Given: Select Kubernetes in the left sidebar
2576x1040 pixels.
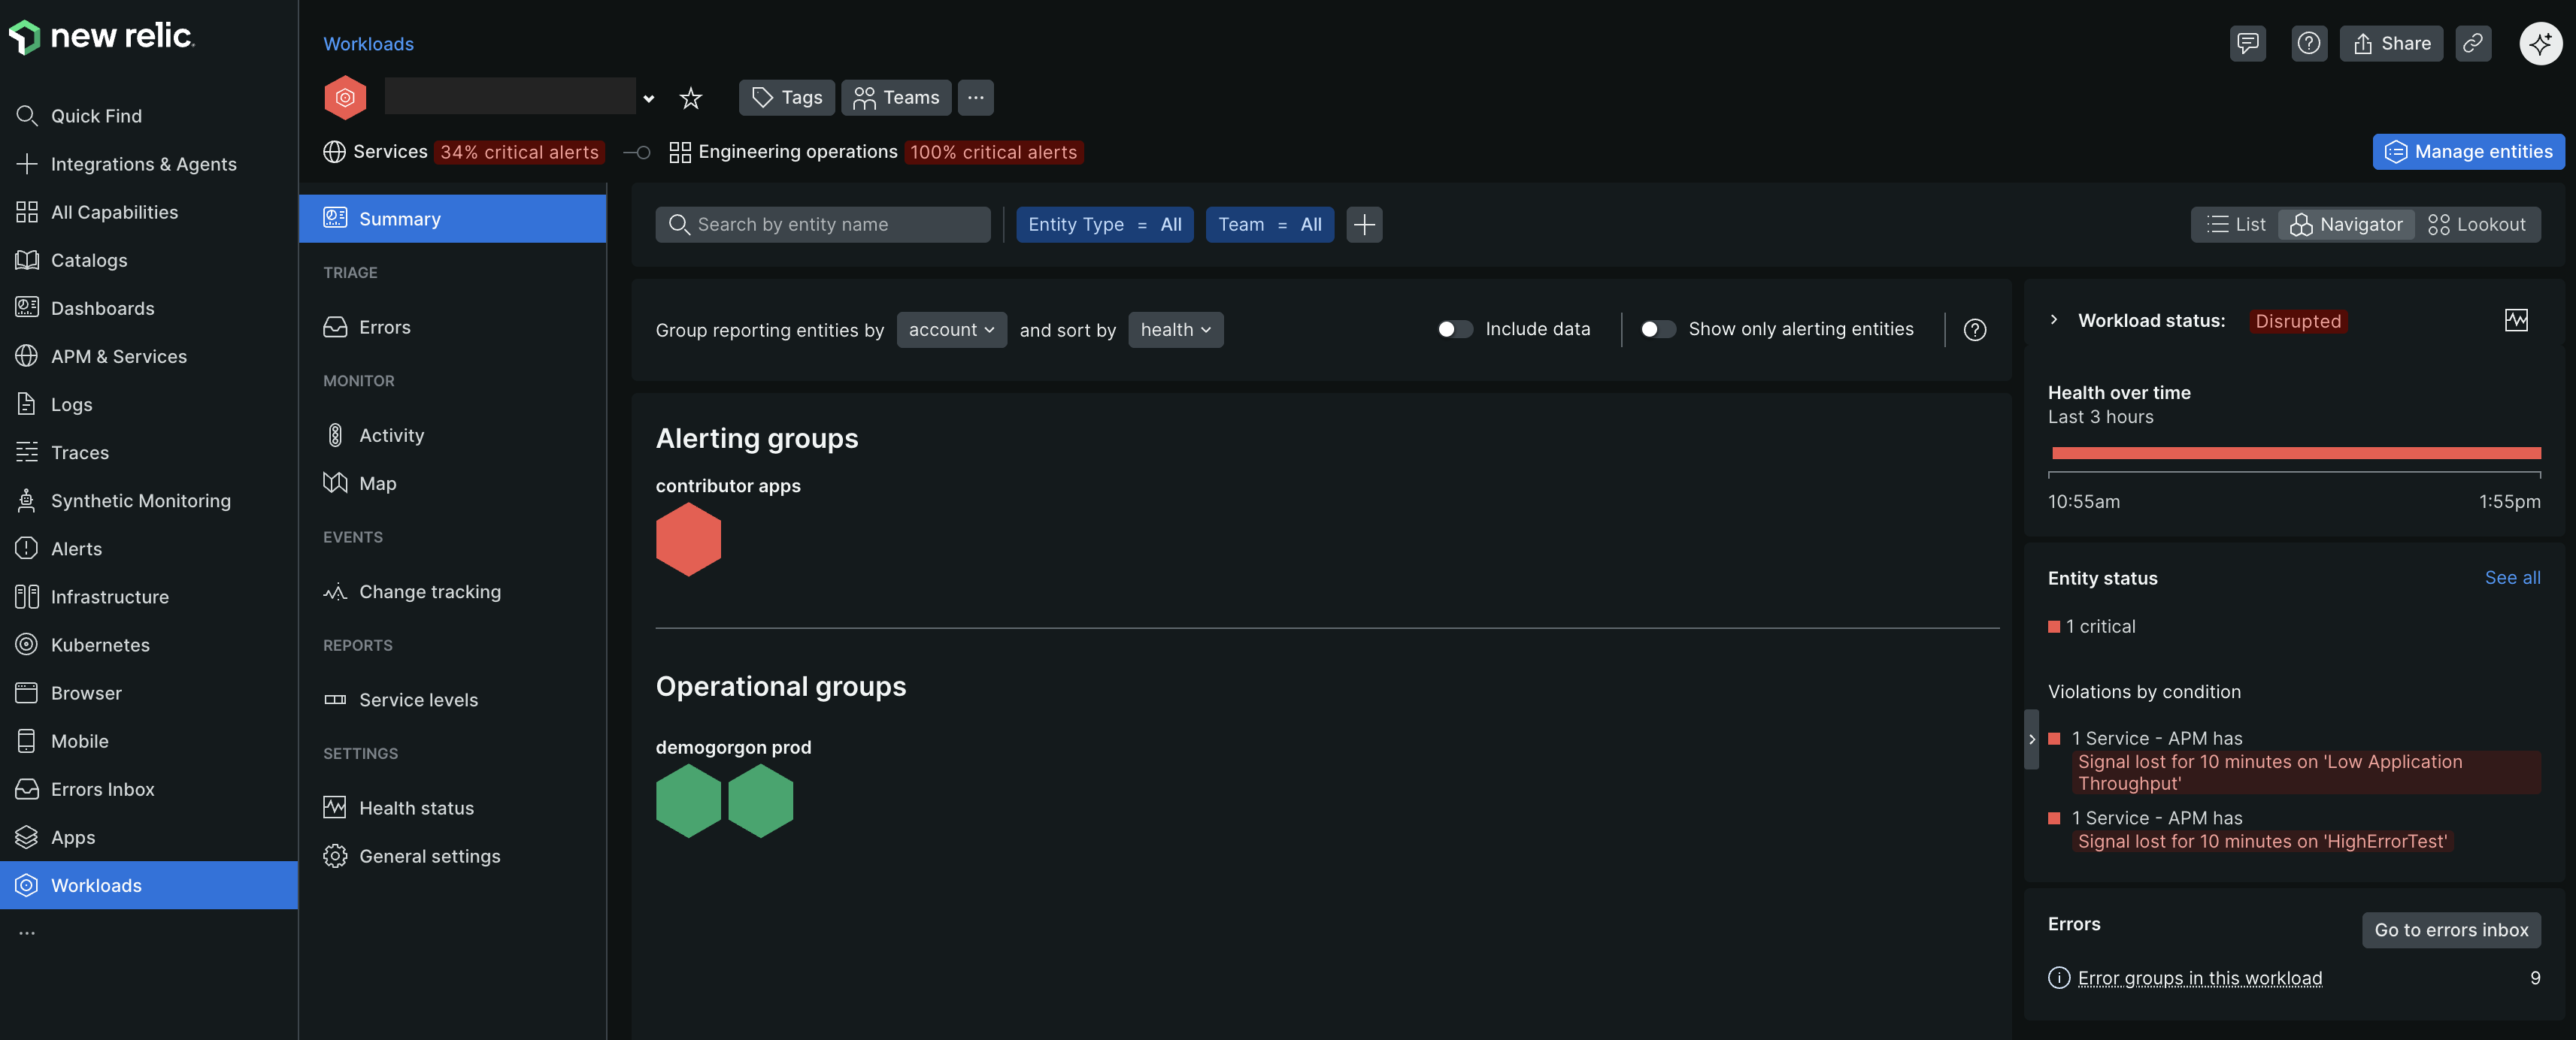Looking at the screenshot, I should 100,645.
